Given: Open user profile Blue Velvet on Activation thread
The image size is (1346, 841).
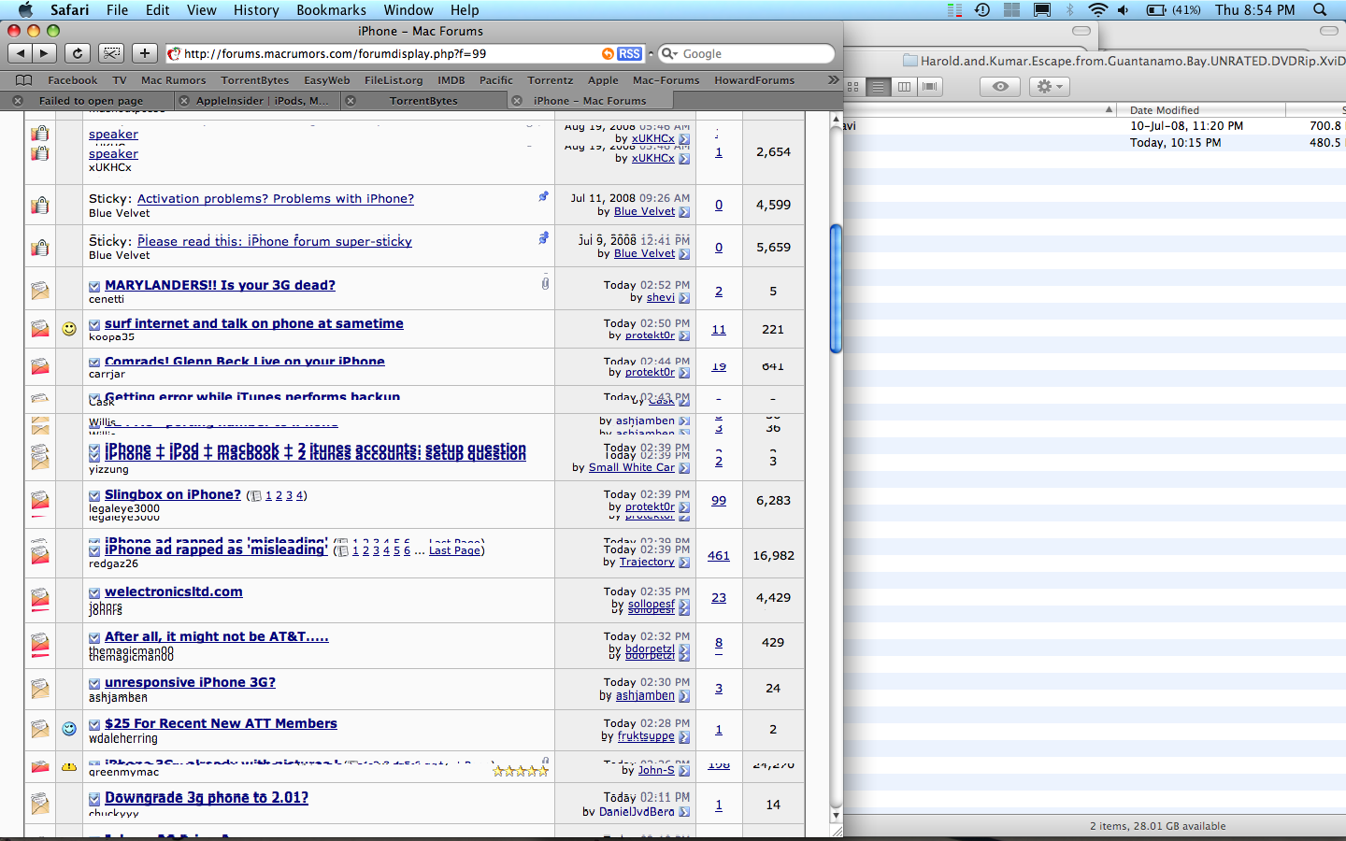Looking at the screenshot, I should (x=644, y=211).
